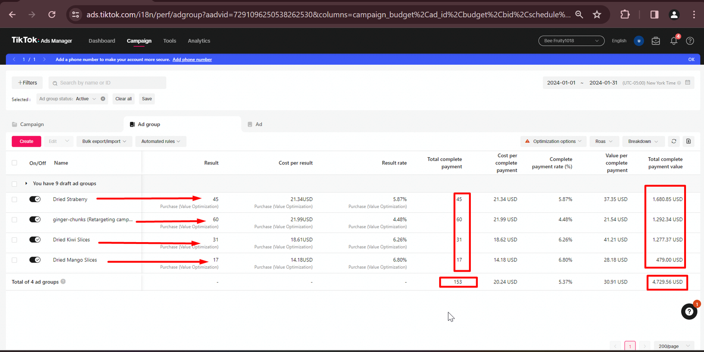The image size is (704, 352).
Task: Expand the 9 draft ad groups row
Action: (x=26, y=183)
